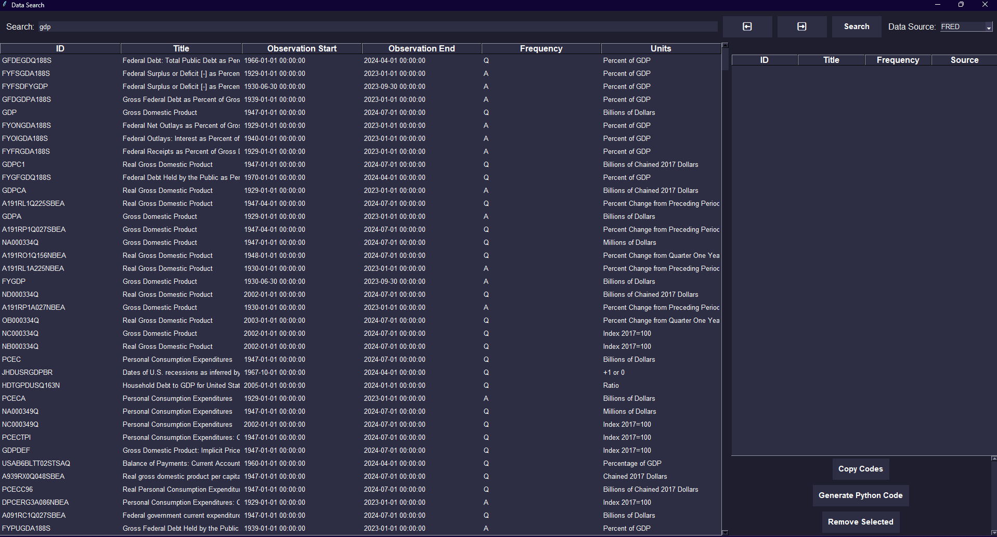Click 'Household Debt to GDP for United Stat' title

(x=181, y=386)
